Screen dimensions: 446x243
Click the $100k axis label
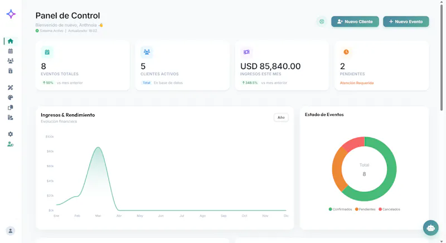point(50,137)
